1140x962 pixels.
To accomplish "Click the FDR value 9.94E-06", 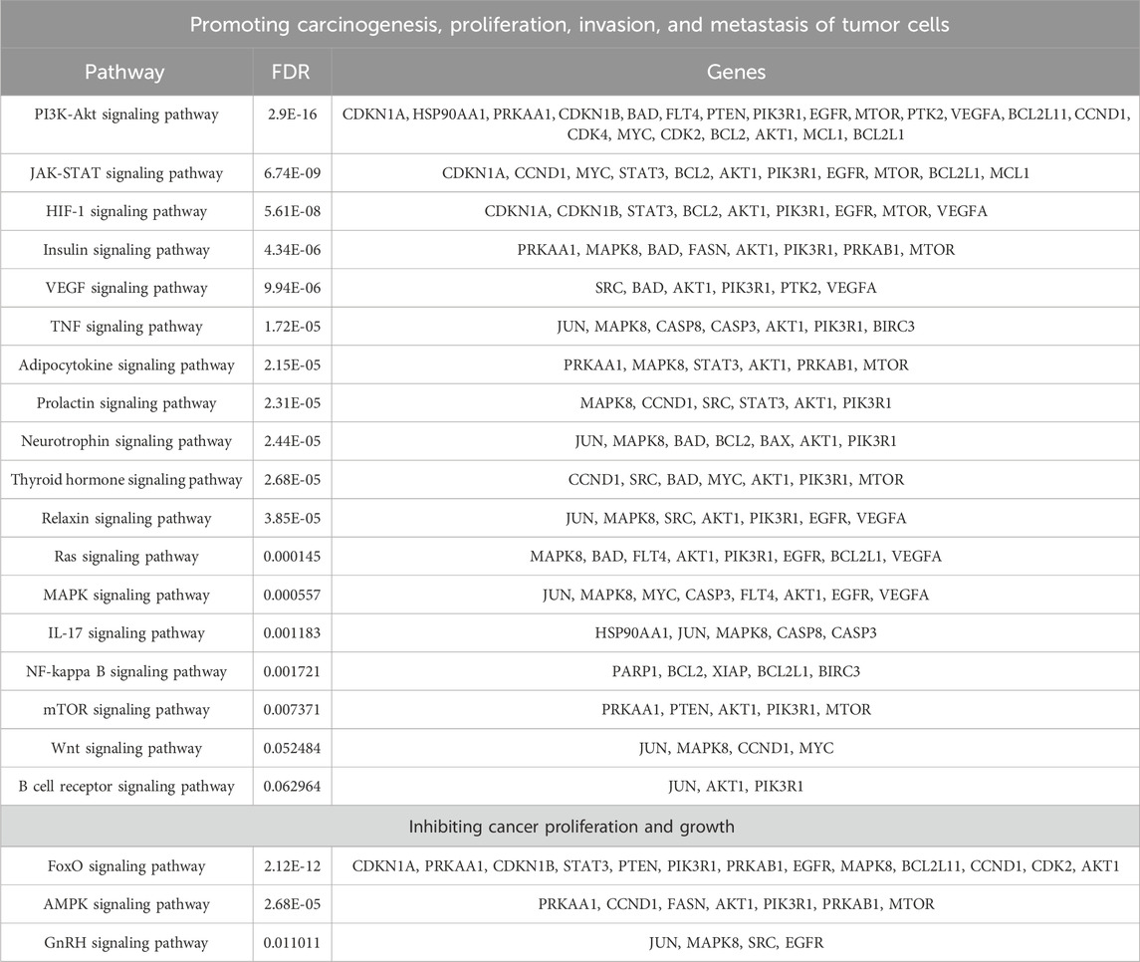I will click(x=293, y=288).
